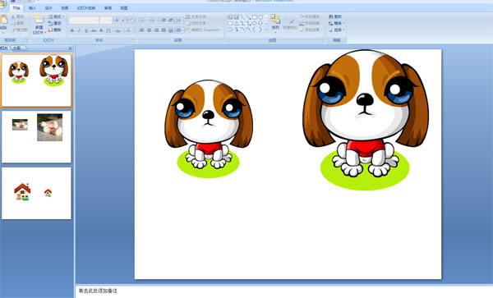Open the 选择 Select dropdown

click(x=336, y=30)
